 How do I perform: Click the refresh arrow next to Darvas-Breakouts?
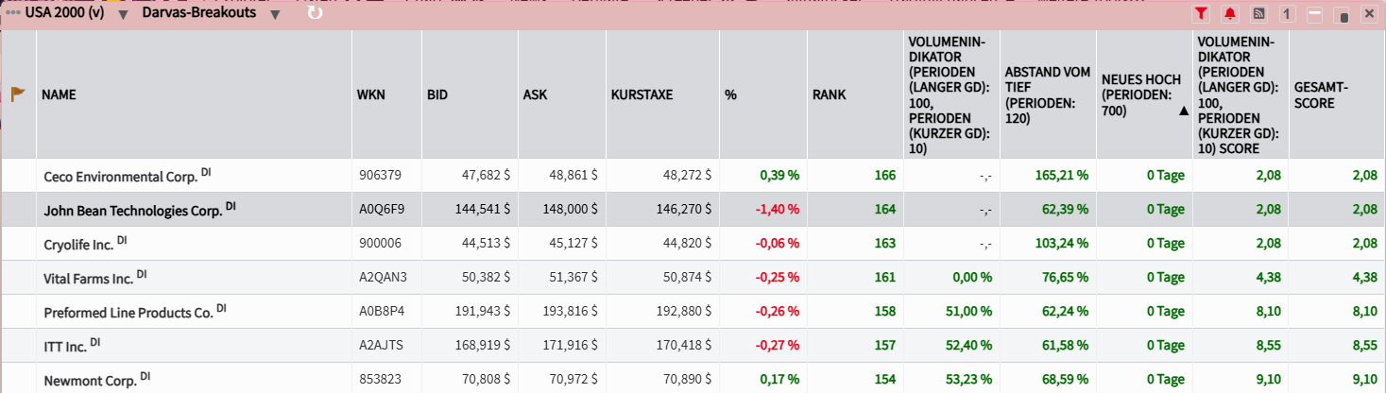316,13
